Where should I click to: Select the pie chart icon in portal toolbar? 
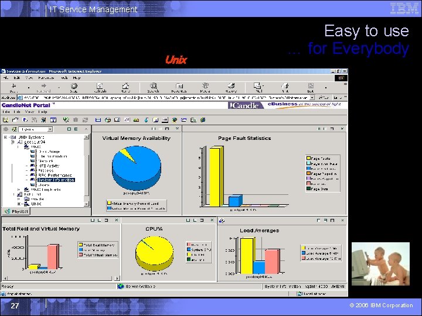point(108,120)
